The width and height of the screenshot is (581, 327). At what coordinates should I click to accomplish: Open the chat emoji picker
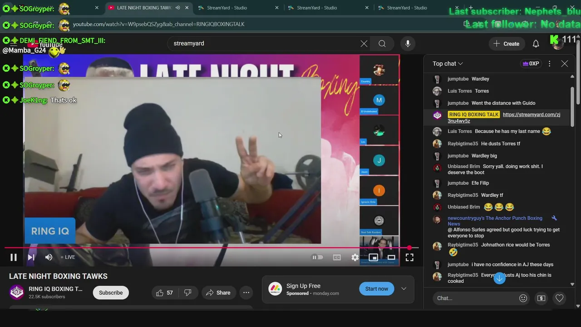click(x=523, y=298)
